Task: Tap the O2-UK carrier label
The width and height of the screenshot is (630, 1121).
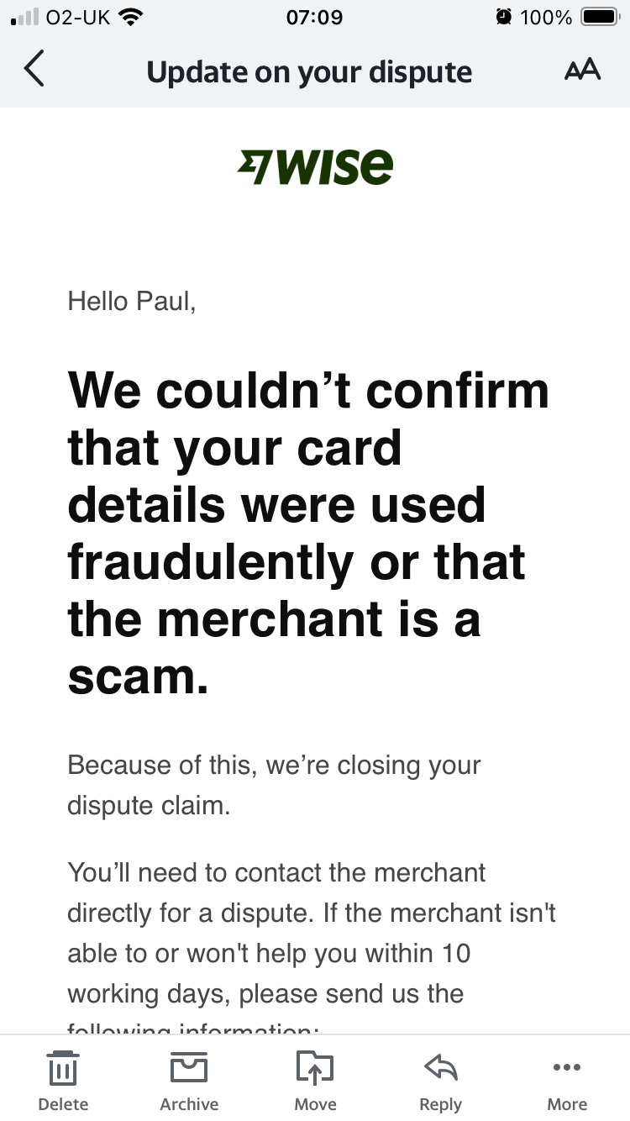Action: pyautogui.click(x=77, y=17)
